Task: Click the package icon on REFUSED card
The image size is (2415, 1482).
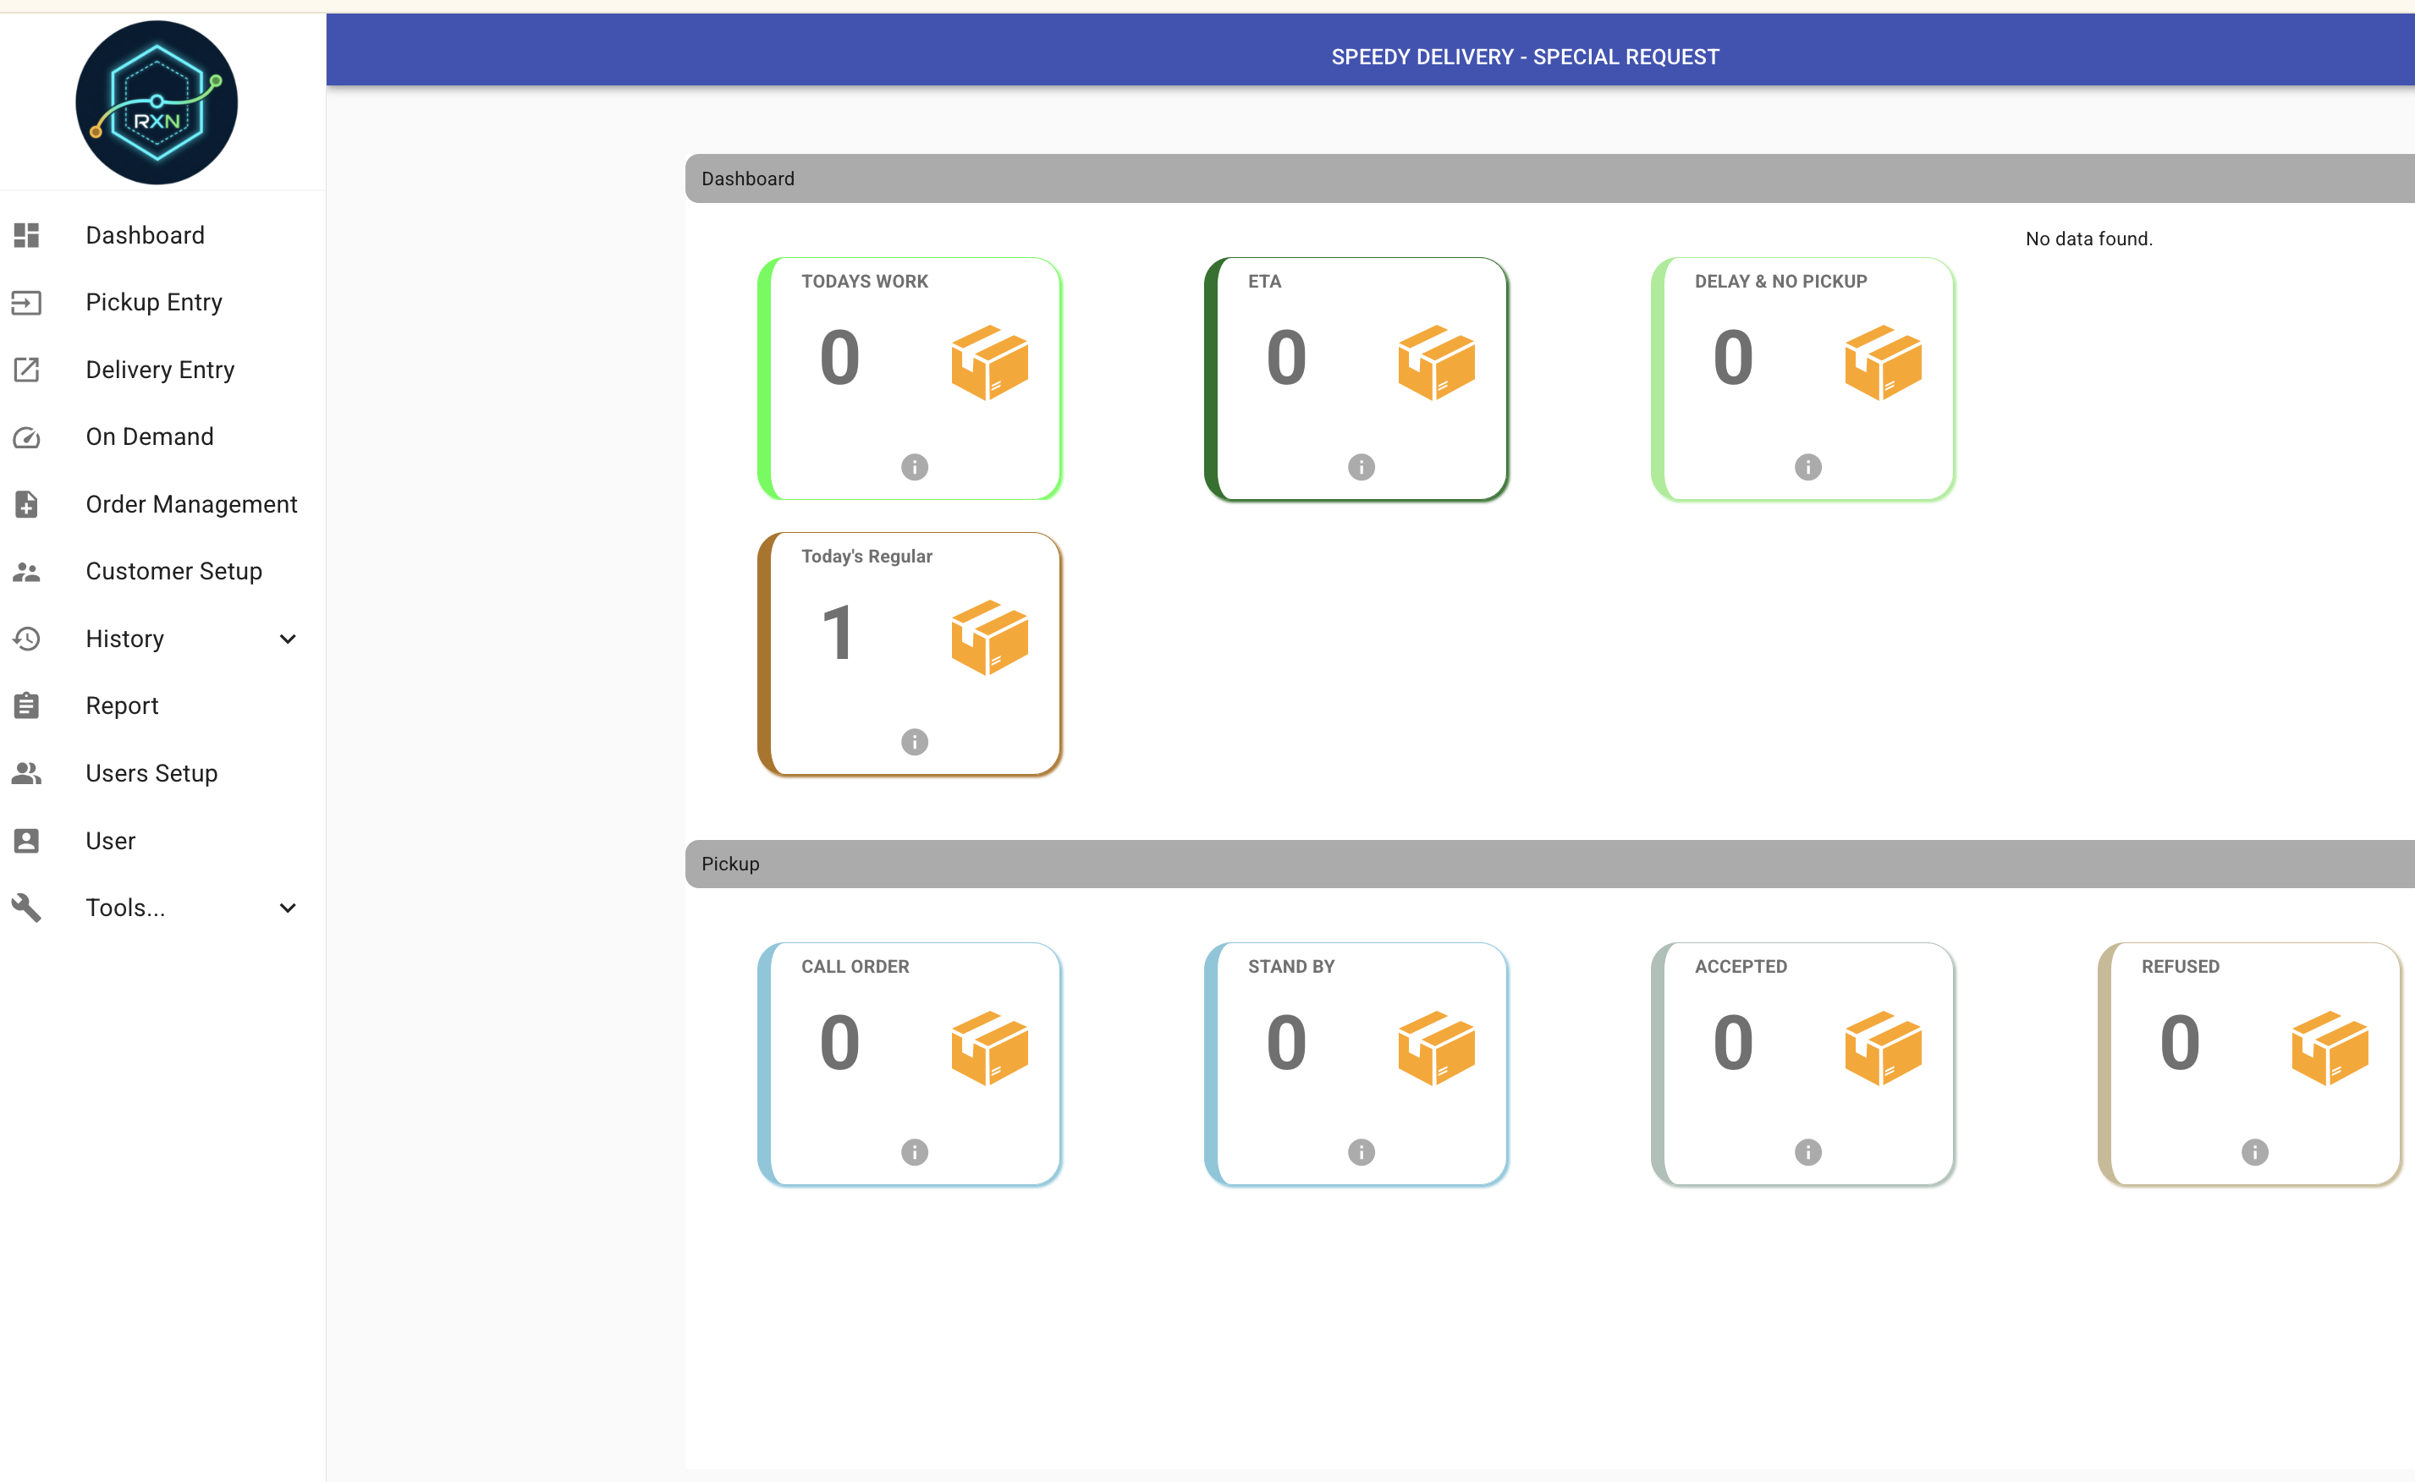Action: tap(2330, 1048)
